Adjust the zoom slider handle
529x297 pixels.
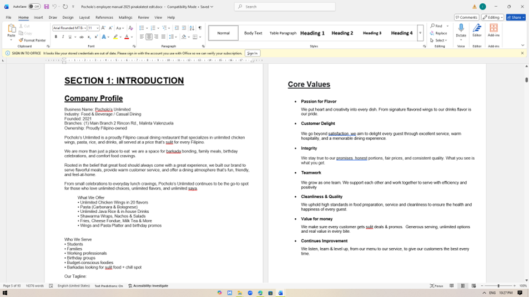(x=498, y=286)
